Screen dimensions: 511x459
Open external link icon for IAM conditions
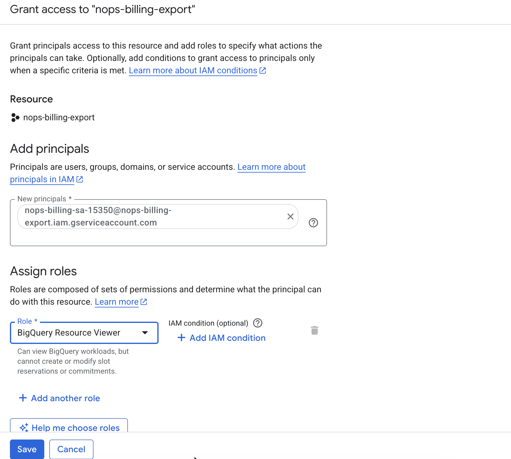263,70
